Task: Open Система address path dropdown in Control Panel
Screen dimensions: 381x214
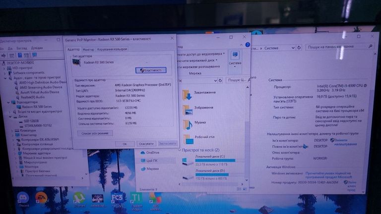Action: [293, 48]
